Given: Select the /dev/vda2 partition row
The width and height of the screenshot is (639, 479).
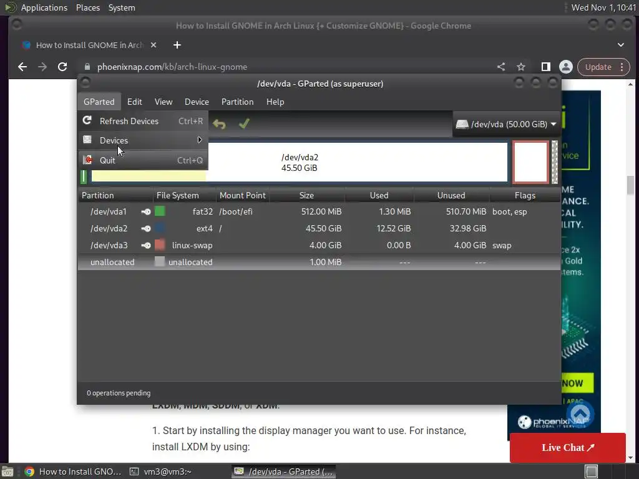Looking at the screenshot, I should tap(319, 228).
